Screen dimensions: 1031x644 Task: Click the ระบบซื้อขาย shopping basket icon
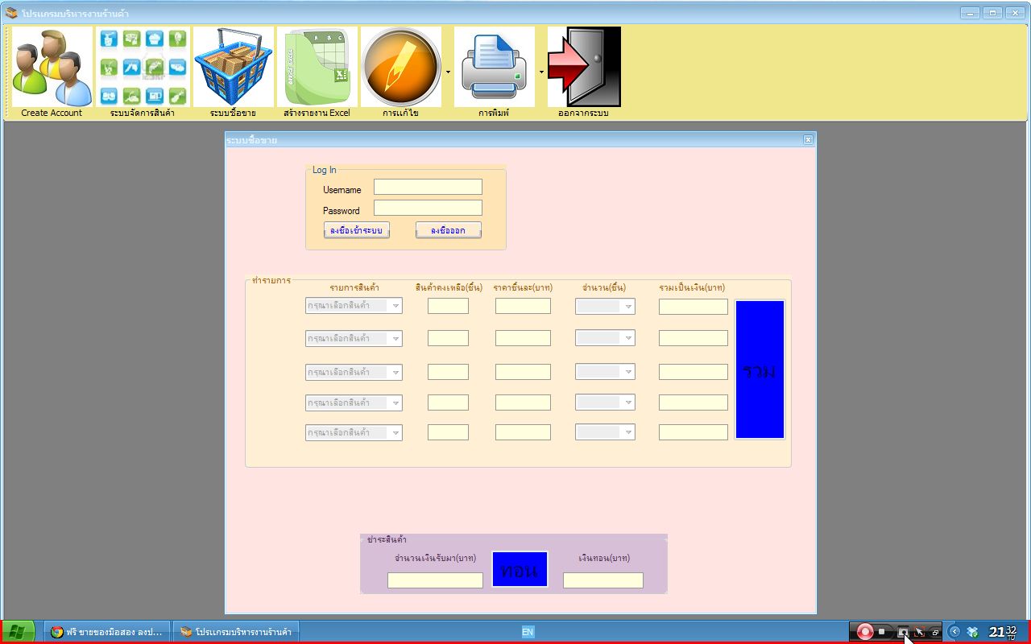(233, 72)
